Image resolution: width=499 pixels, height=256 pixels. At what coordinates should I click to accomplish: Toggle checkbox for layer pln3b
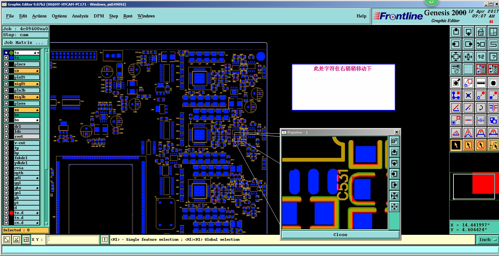point(6,90)
